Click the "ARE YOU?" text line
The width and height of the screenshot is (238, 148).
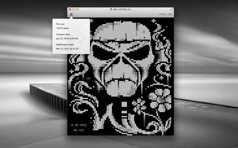[x=79, y=130]
